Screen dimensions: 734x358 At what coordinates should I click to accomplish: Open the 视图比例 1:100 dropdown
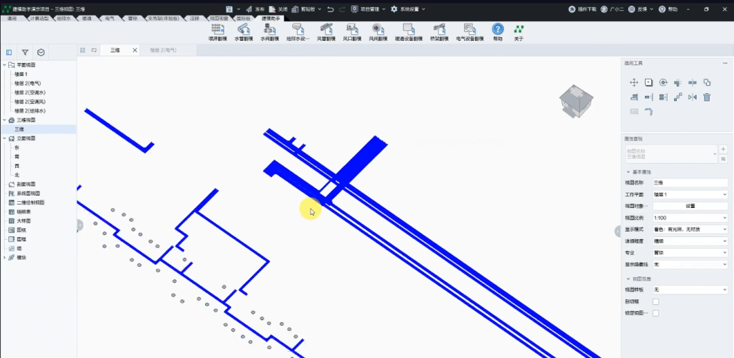coord(690,217)
